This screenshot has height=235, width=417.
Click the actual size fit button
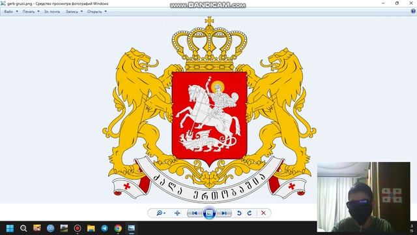pos(177,213)
